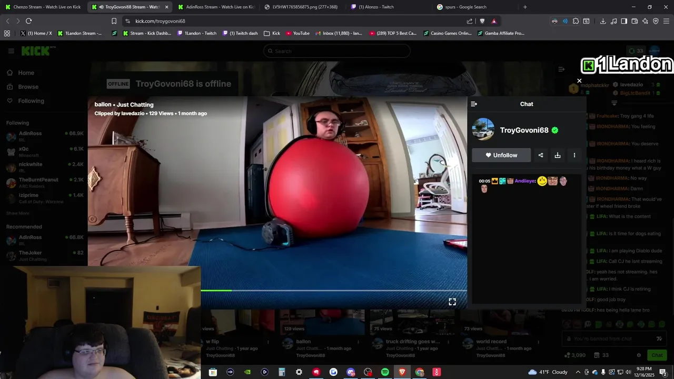Screen dimensions: 674x379
Task: Open the tab groups grid icon
Action: click(7, 33)
